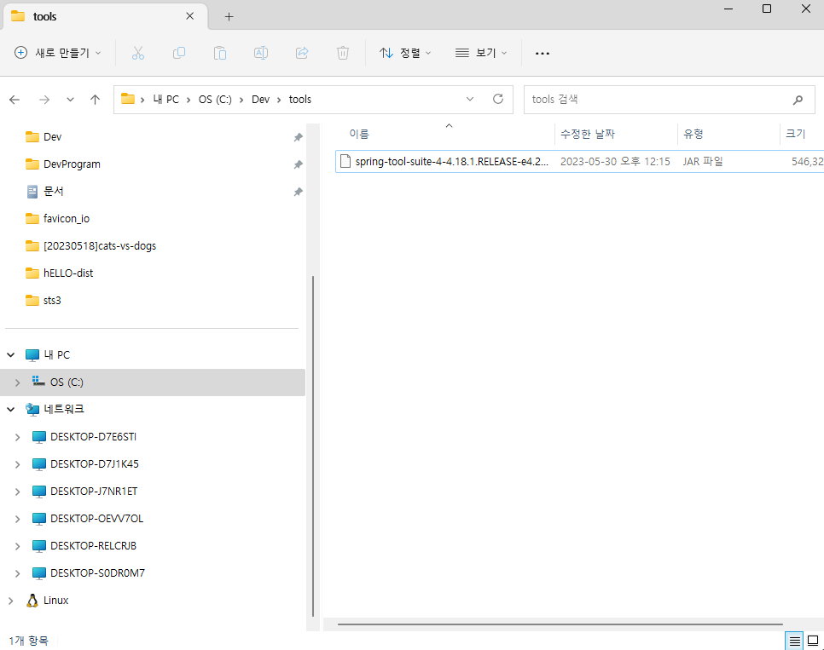Open Dev in quick access
This screenshot has height=650, width=824.
pos(53,137)
